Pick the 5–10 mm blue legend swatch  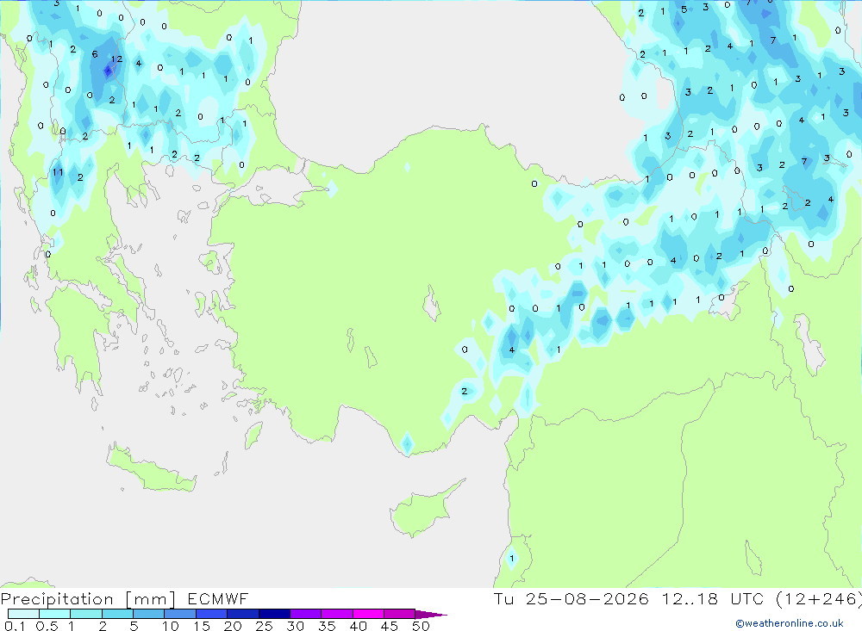149,614
